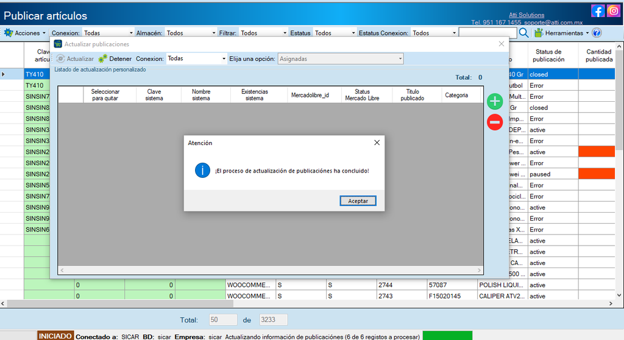
Task: Click the main grid's horizontal scrollbar thumb
Action: pos(120,303)
